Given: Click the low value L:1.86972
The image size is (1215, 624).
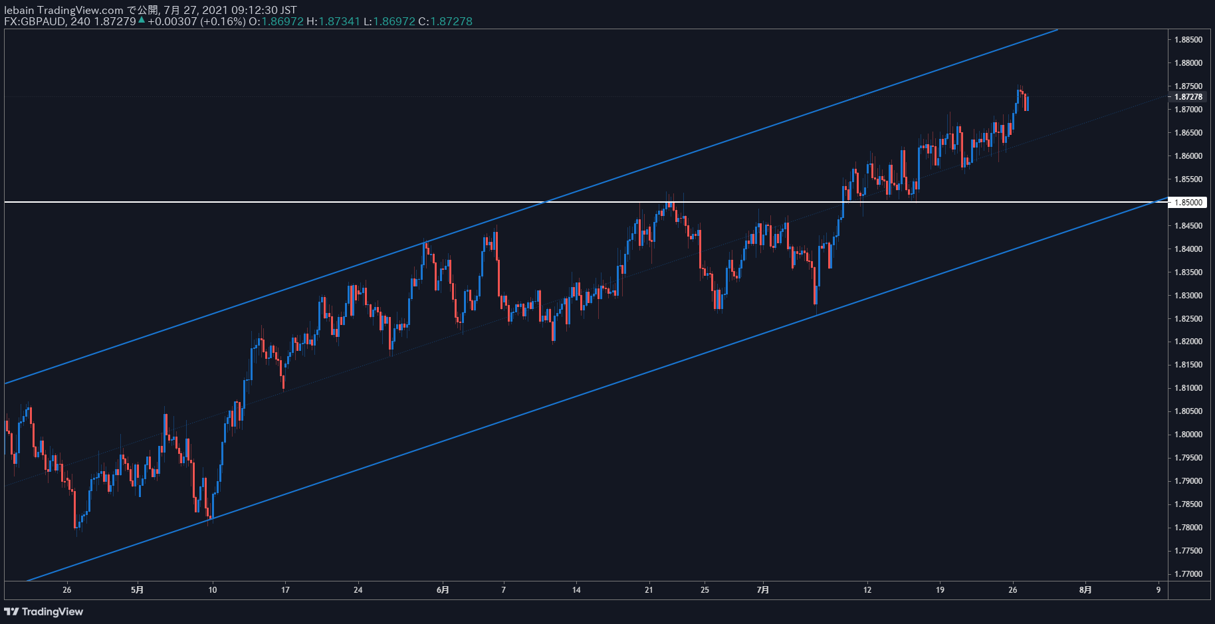Looking at the screenshot, I should pos(389,21).
